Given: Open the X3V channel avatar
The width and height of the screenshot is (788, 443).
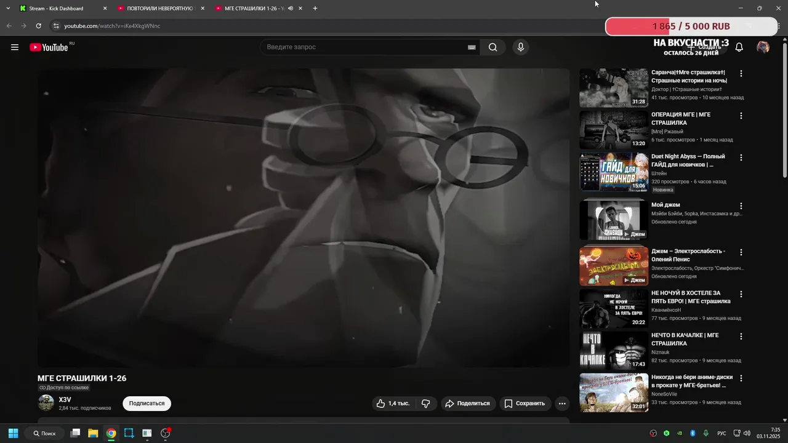Looking at the screenshot, I should pyautogui.click(x=46, y=403).
